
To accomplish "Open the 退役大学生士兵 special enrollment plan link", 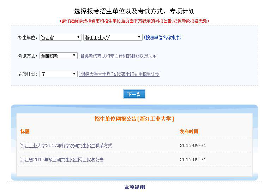I will [x=119, y=74].
